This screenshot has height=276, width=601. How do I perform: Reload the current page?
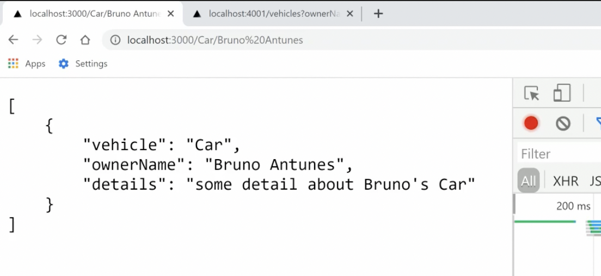coord(61,40)
